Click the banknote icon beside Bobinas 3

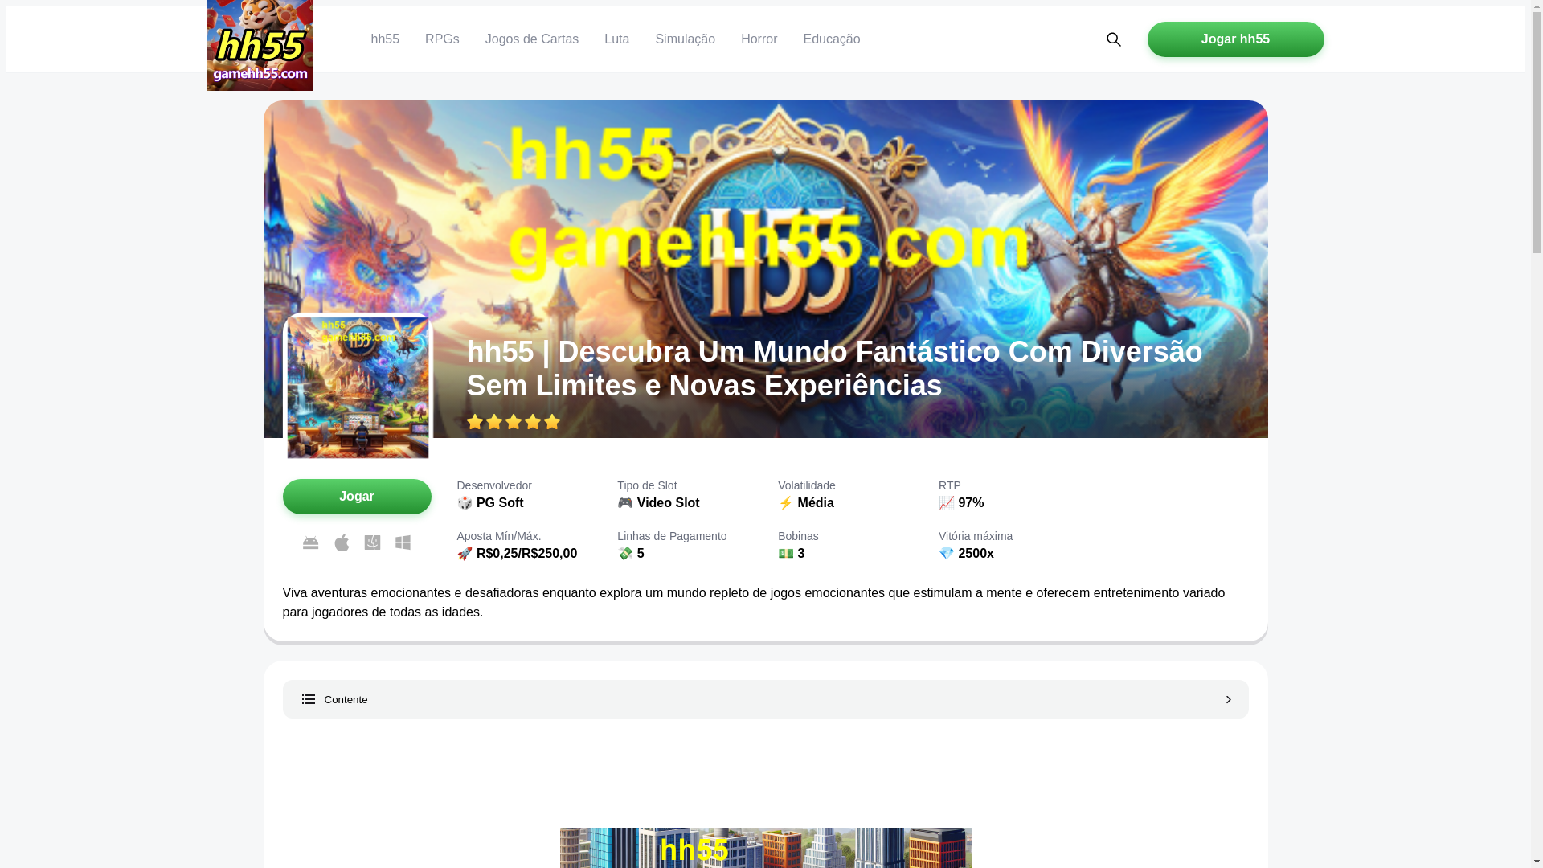[786, 554]
